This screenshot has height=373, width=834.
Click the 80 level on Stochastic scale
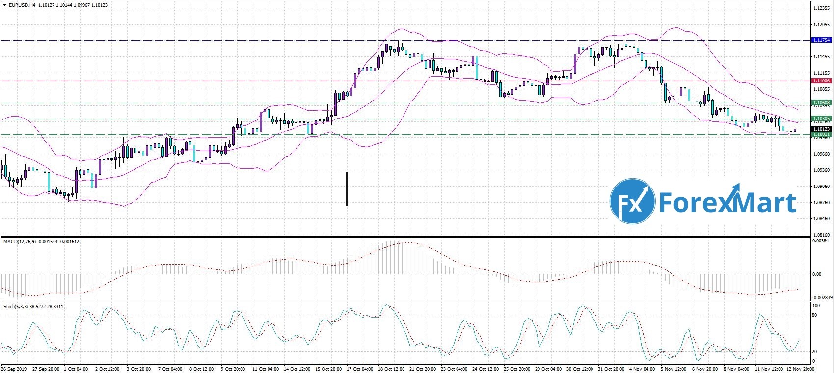(x=814, y=315)
